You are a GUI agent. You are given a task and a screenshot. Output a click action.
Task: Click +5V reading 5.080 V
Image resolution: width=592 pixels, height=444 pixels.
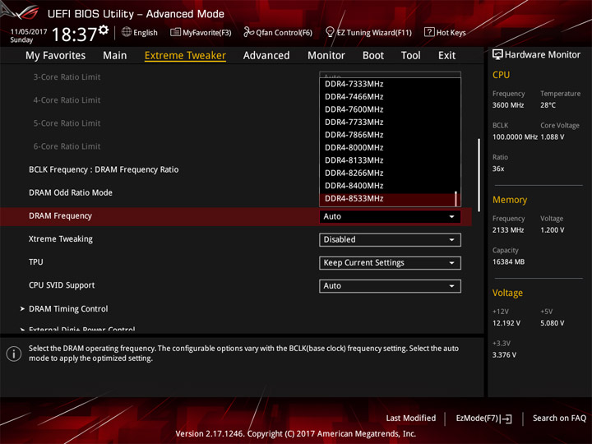click(x=553, y=323)
